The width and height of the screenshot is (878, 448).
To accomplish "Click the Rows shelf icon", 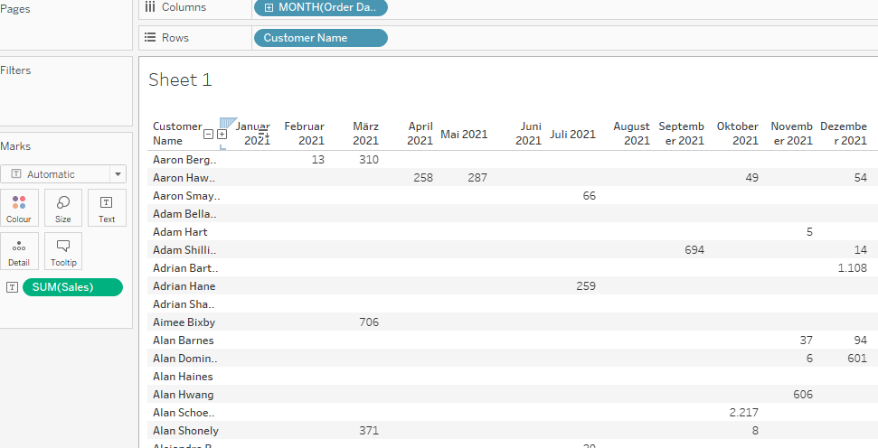I will pos(150,38).
